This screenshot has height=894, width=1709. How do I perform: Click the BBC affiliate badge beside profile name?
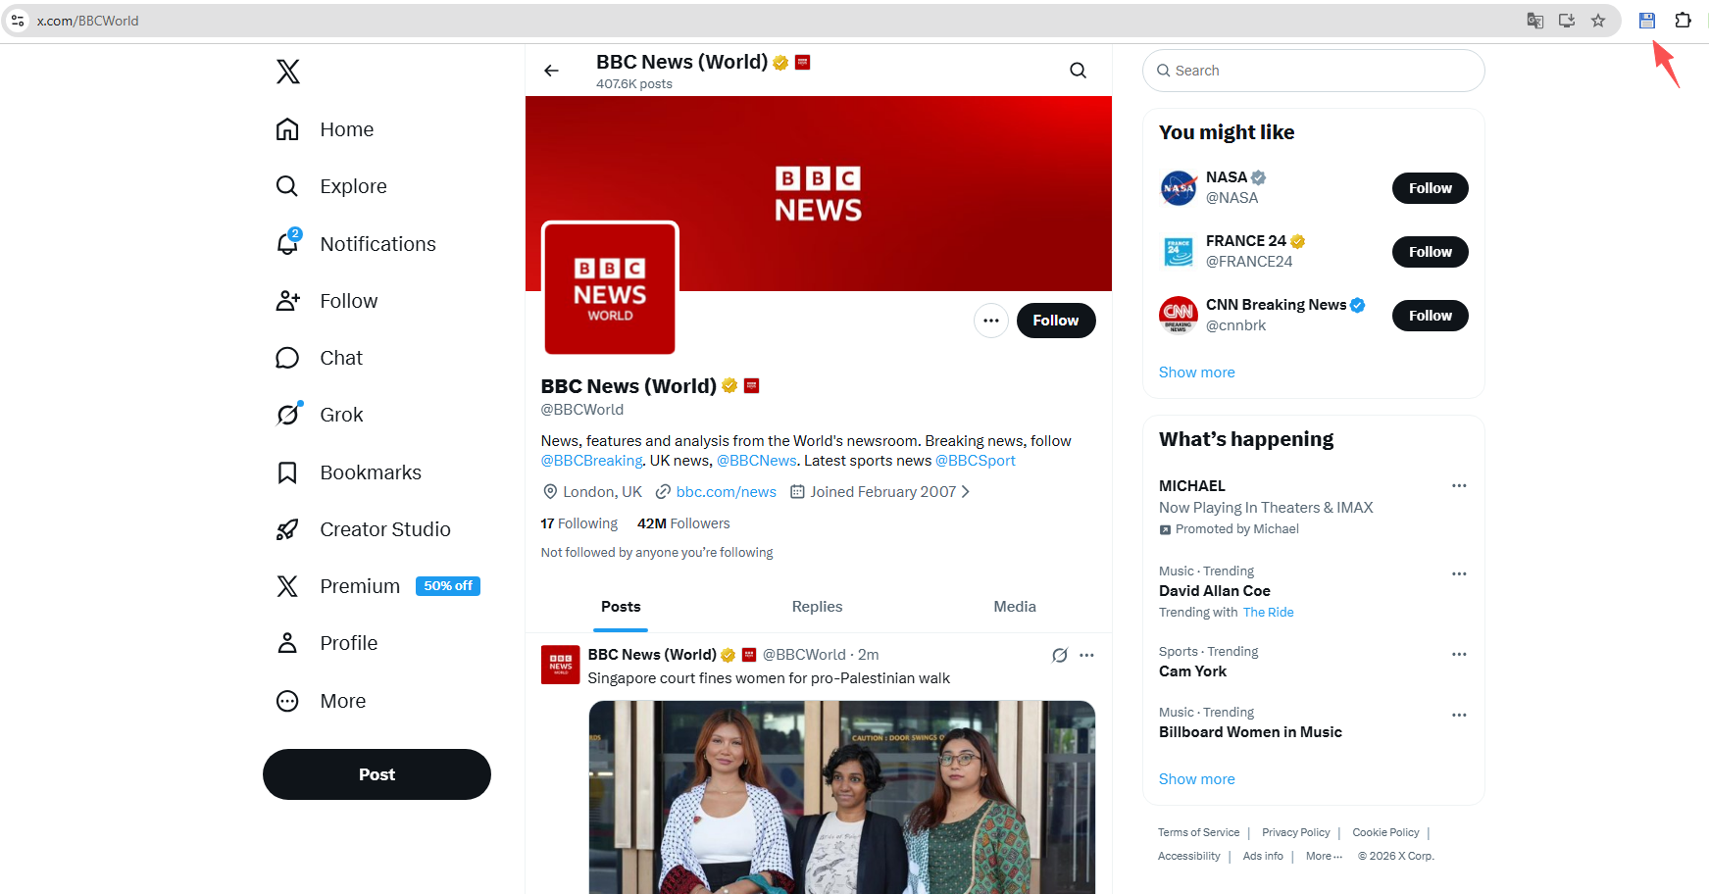pos(752,386)
